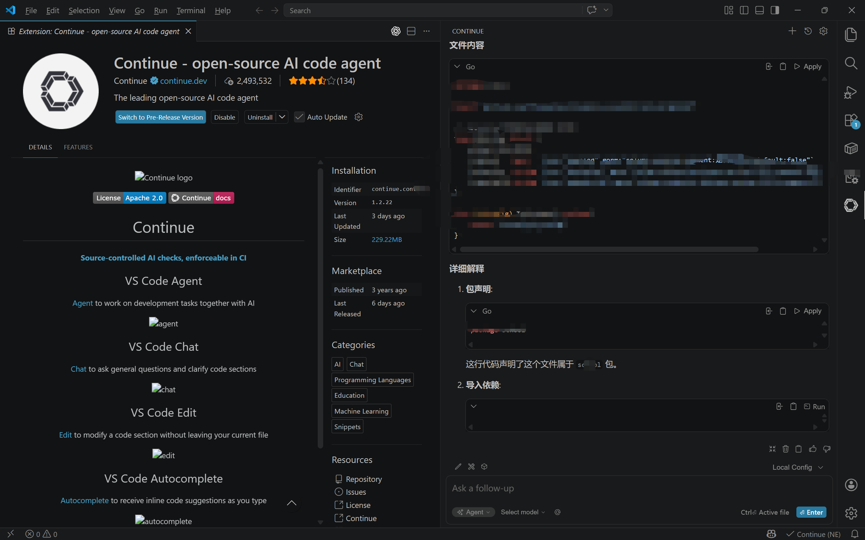Open the Extensions view with badge
The image size is (865, 540).
(x=851, y=120)
